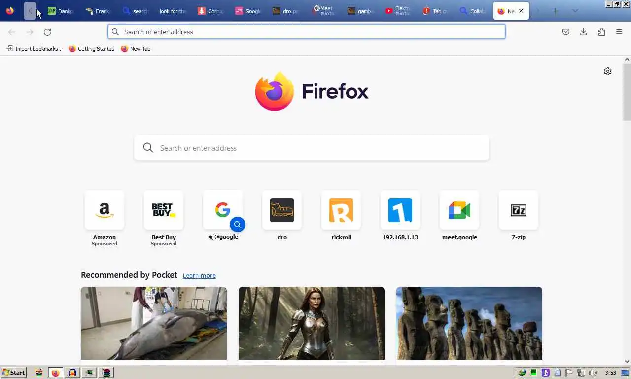The image size is (631, 379).
Task: Open the Save to Pocket icon
Action: 566,32
